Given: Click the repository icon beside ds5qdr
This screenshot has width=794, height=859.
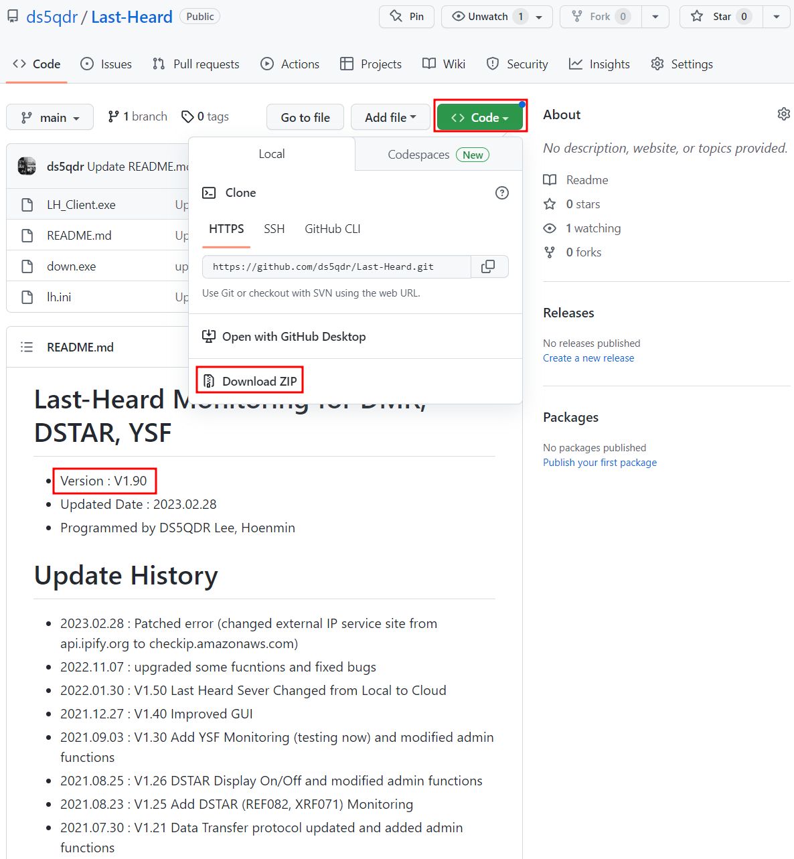Looking at the screenshot, I should [x=13, y=16].
